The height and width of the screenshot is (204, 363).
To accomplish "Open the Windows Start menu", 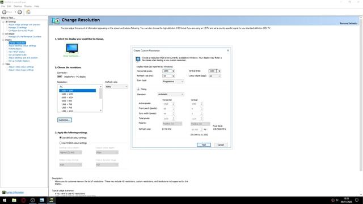I will pos(5,200).
